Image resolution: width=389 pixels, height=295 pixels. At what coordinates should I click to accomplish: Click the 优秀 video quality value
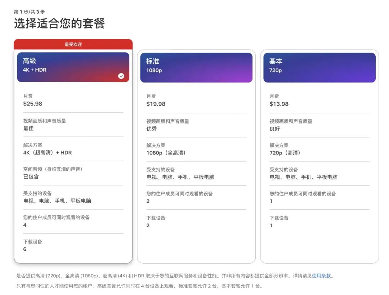click(x=152, y=129)
